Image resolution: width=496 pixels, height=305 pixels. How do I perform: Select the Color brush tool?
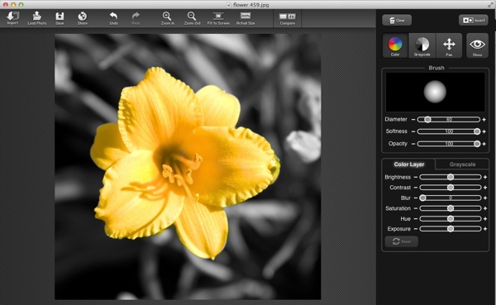(x=395, y=45)
